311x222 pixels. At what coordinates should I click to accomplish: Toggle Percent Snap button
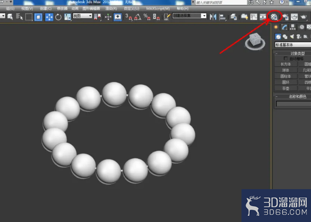pyautogui.click(x=147, y=17)
